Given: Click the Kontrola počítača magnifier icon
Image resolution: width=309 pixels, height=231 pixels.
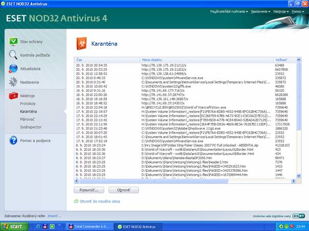Looking at the screenshot, I should click(13, 55).
